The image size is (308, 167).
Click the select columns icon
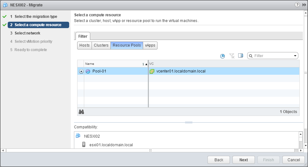pyautogui.click(x=241, y=56)
